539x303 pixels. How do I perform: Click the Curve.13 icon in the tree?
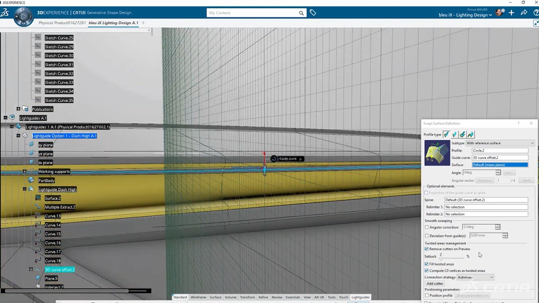[38, 216]
